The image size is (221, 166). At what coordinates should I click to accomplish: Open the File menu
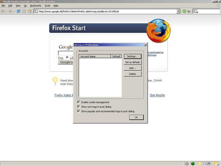click(x=3, y=6)
